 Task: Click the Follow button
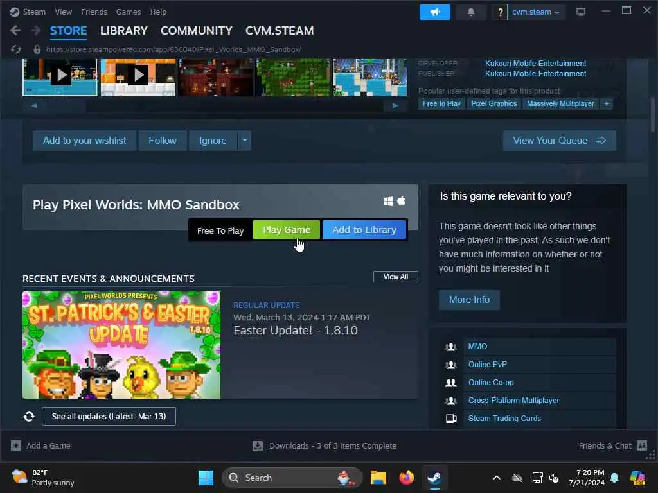[163, 141]
